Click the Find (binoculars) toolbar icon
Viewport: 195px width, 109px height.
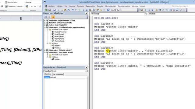(x=68, y=10)
